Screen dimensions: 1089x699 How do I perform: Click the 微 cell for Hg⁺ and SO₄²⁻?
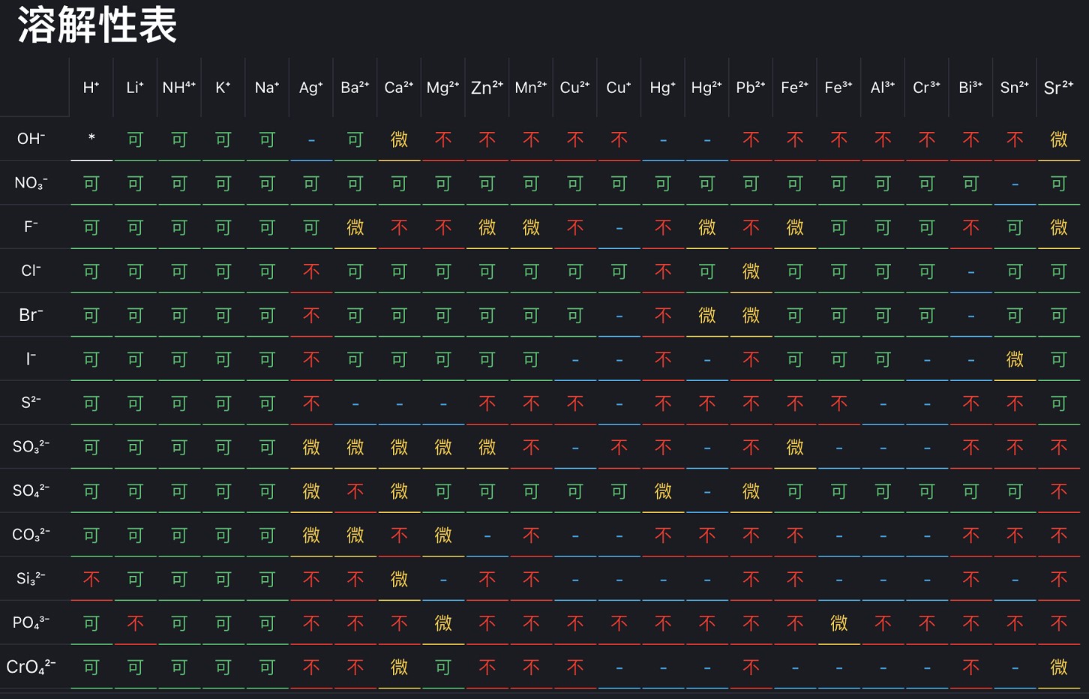[x=663, y=491]
